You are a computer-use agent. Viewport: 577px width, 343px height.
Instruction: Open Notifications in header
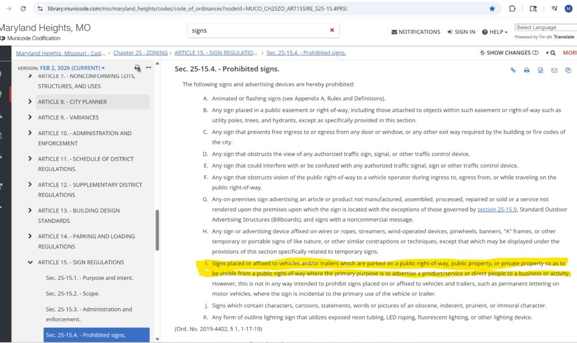pos(416,32)
